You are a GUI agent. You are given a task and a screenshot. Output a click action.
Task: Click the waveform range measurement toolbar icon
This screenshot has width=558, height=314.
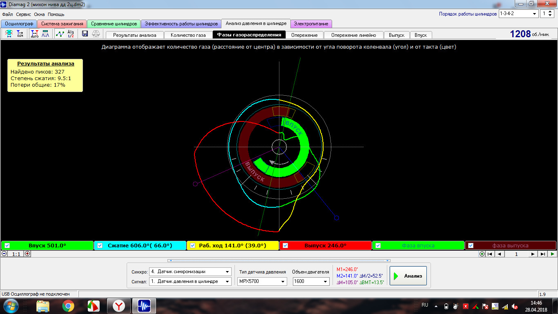coord(9,34)
